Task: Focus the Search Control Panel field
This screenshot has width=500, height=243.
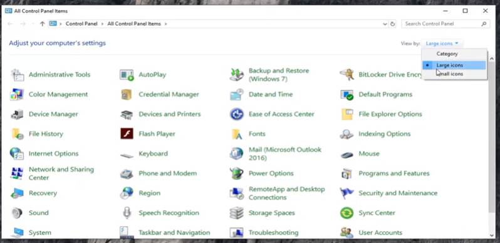Action: tap(445, 24)
